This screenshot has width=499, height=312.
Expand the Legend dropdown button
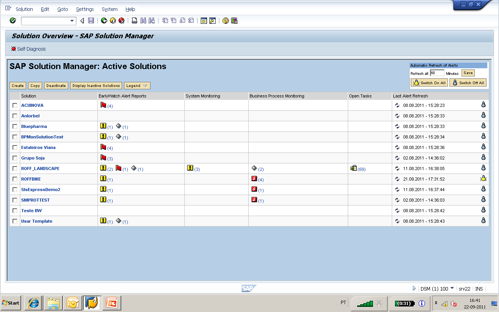137,85
